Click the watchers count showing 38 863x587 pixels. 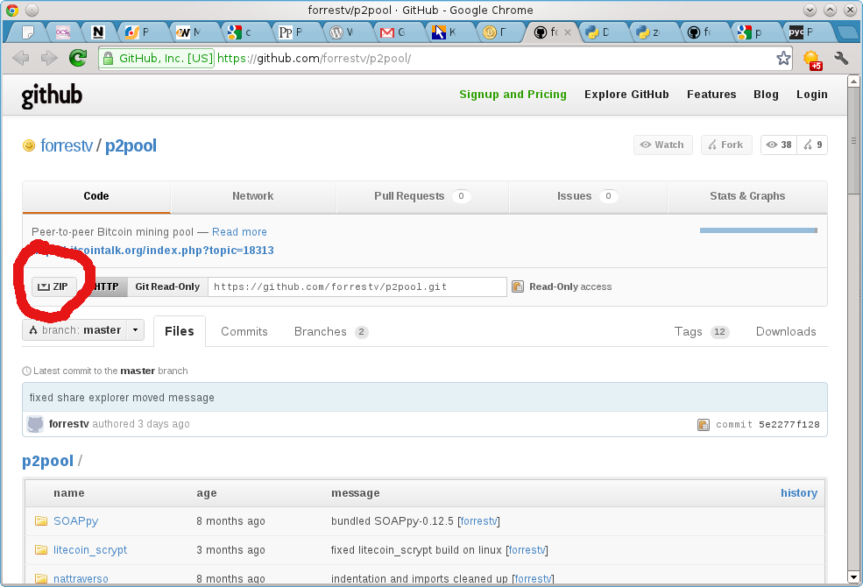[x=780, y=145]
